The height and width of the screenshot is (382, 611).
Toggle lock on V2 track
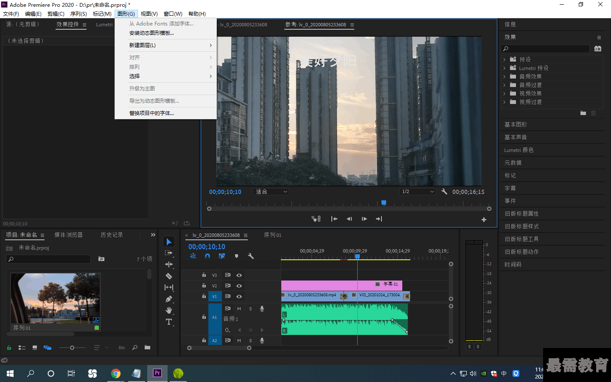click(x=204, y=286)
